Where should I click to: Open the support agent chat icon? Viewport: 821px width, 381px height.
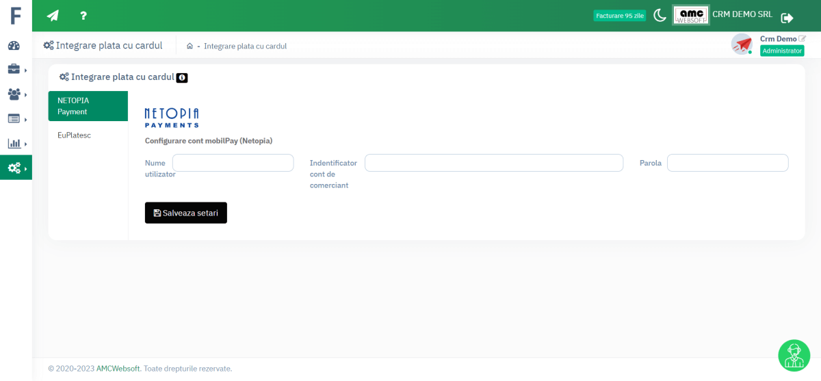click(794, 356)
